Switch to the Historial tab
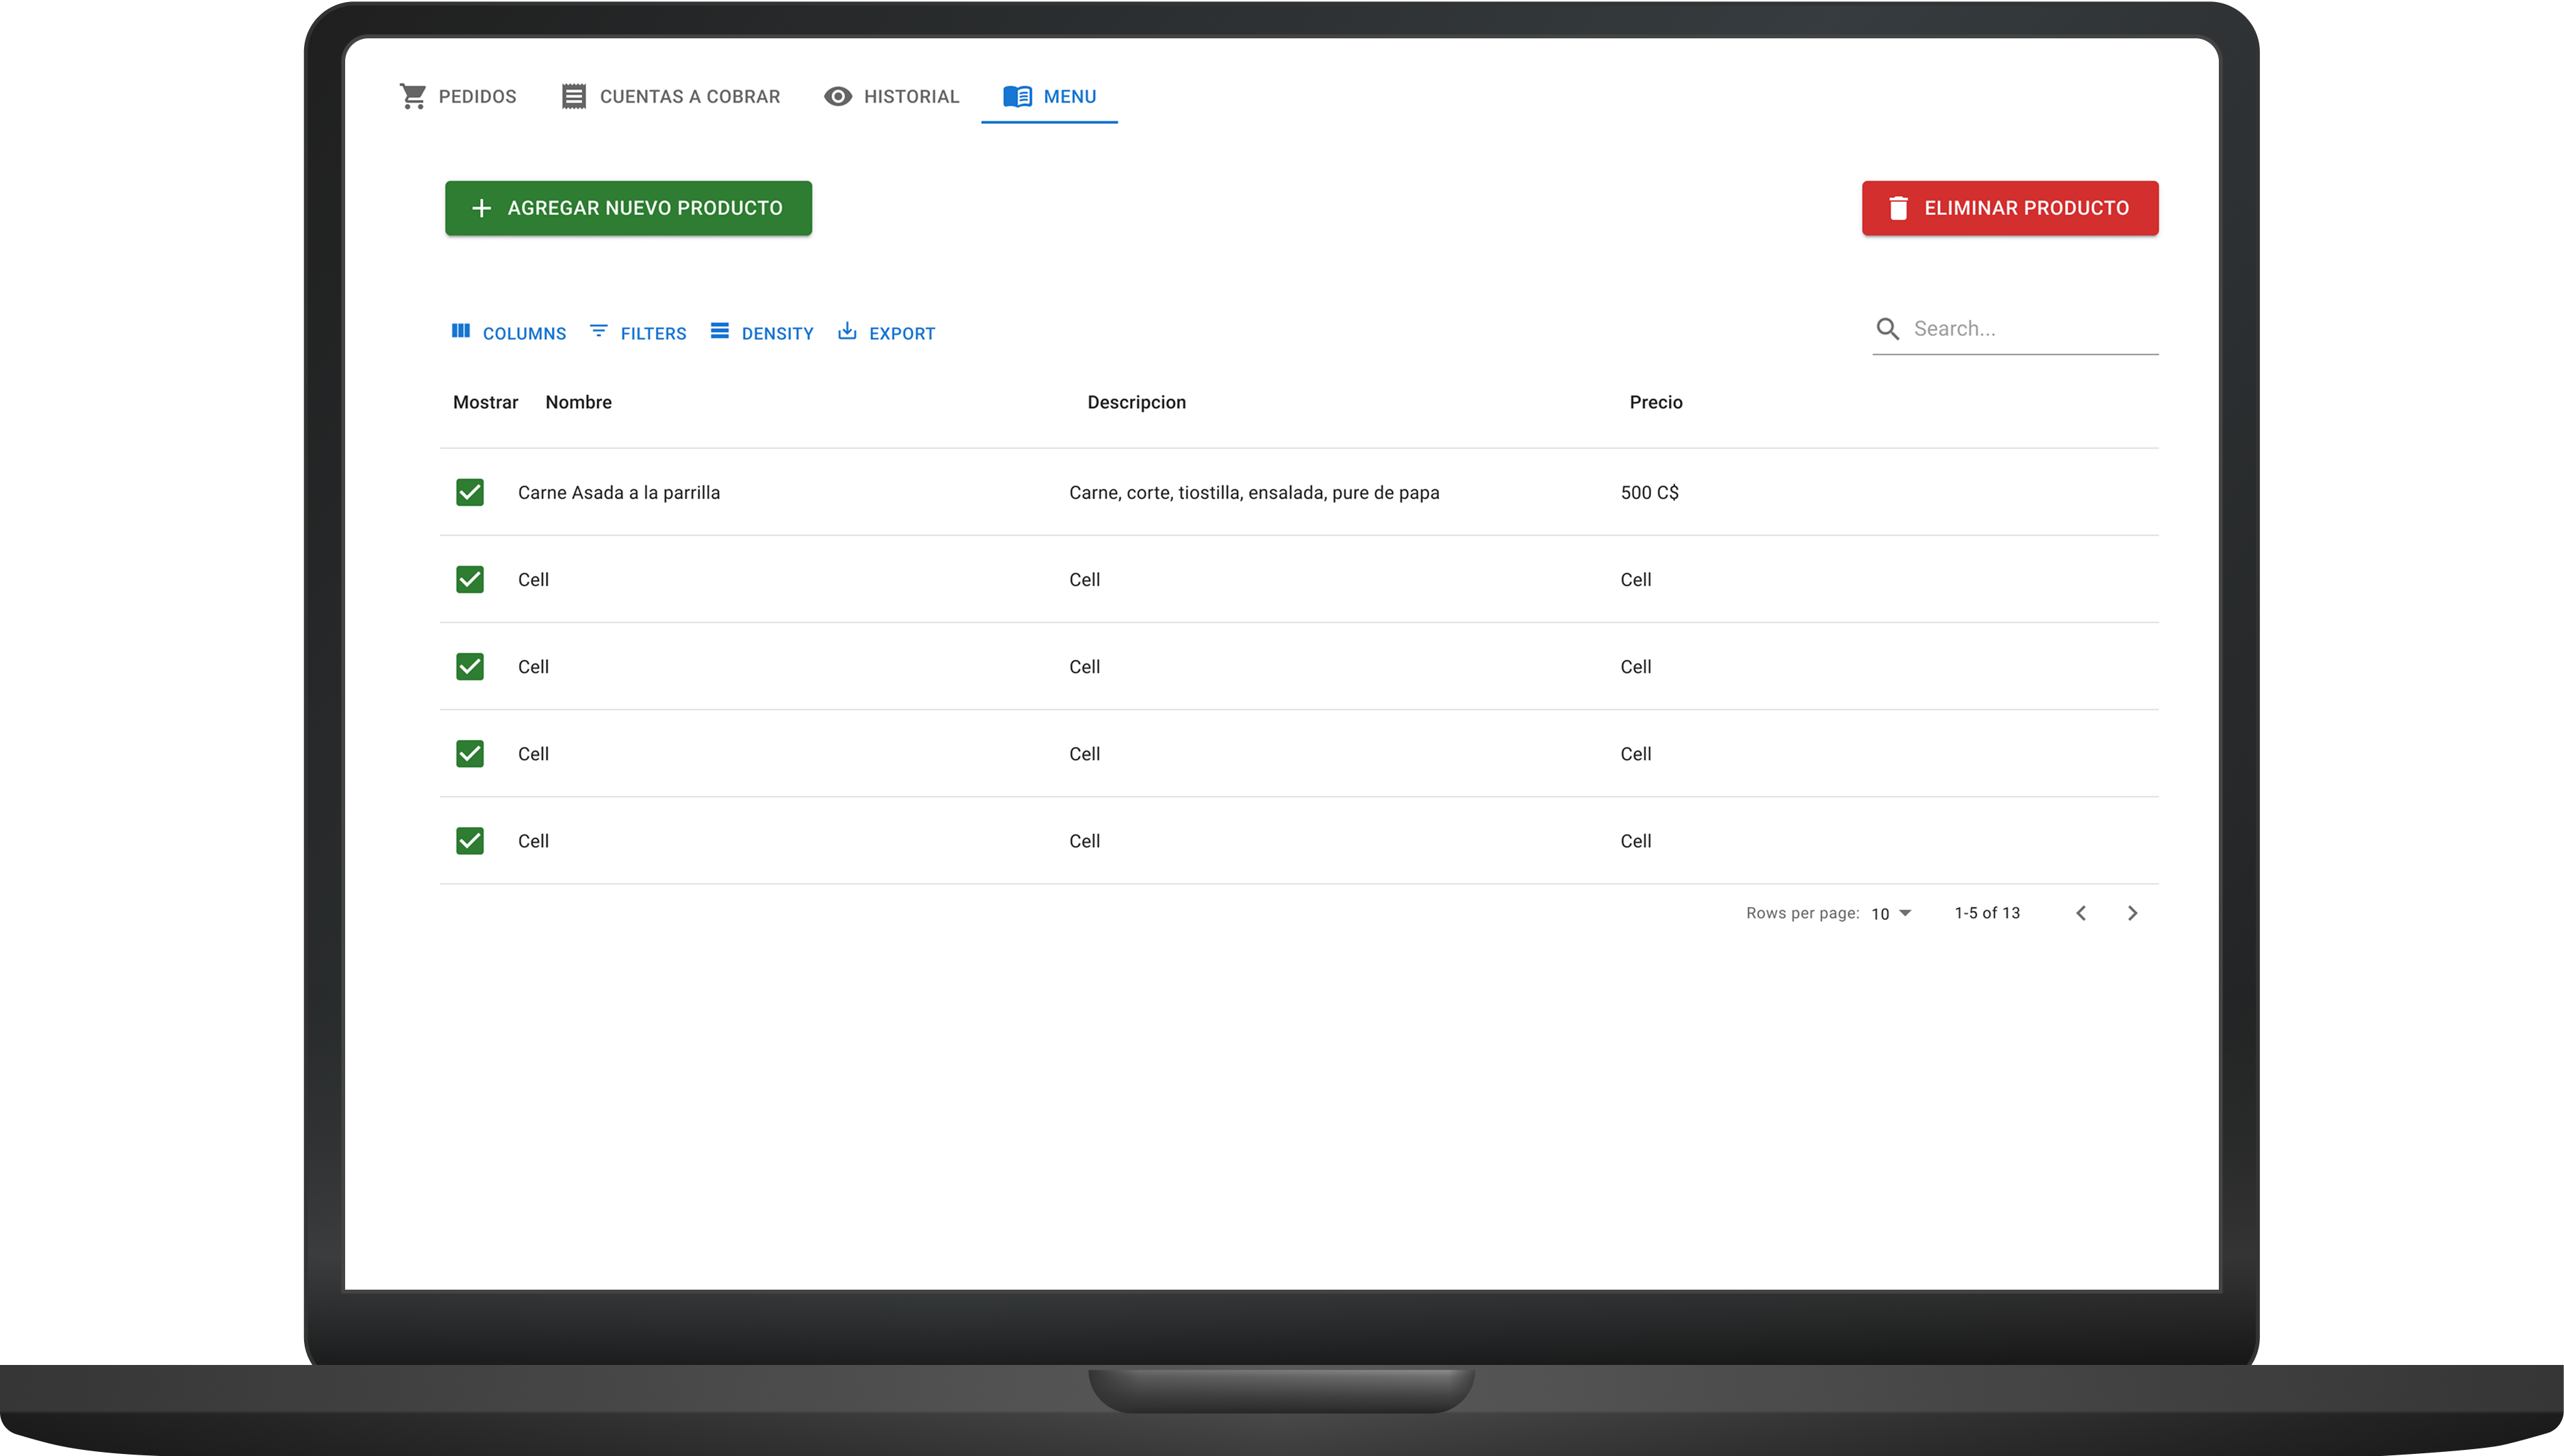Image resolution: width=2564 pixels, height=1456 pixels. click(x=892, y=96)
